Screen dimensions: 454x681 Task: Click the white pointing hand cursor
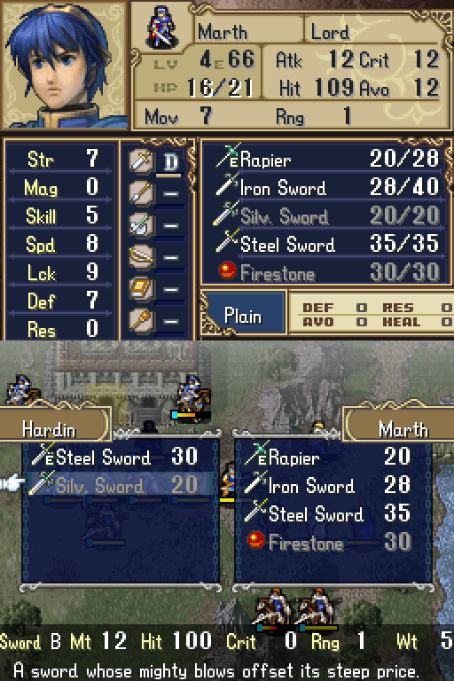point(12,483)
